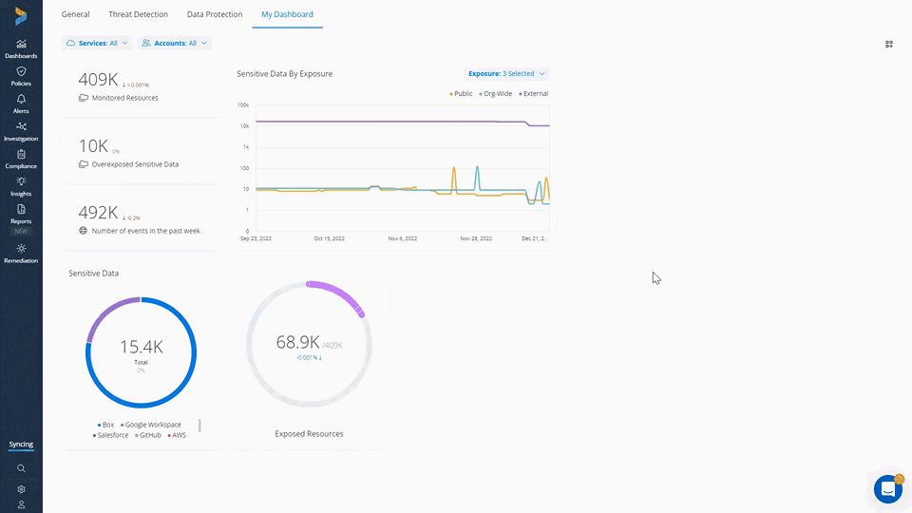Open the Dashboards section in sidebar

click(x=21, y=45)
